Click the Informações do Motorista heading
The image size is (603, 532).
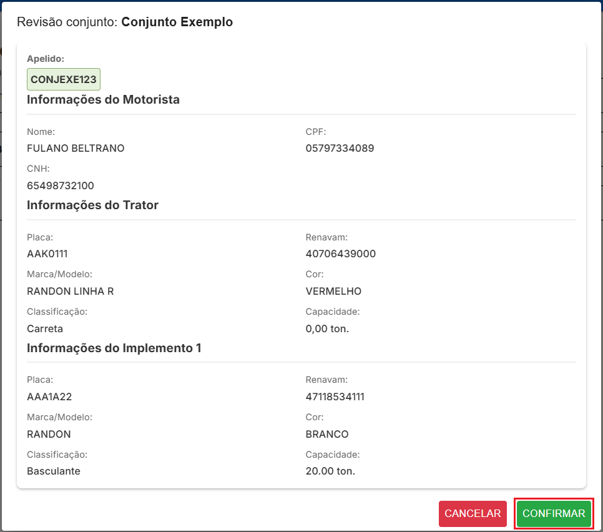click(x=103, y=99)
